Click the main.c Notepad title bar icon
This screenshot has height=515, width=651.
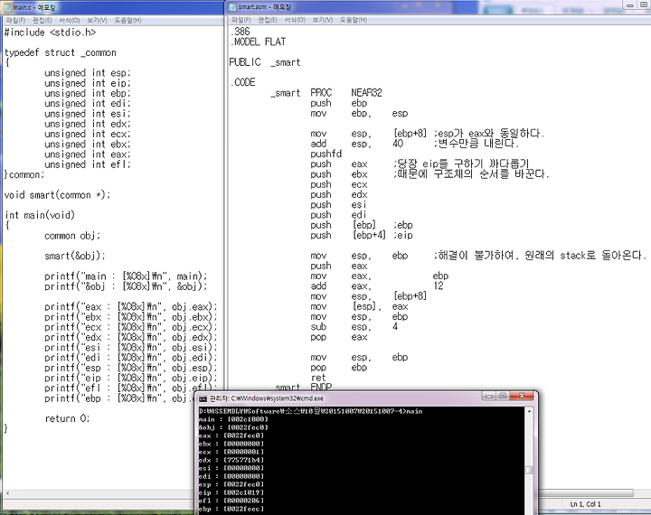[7, 7]
